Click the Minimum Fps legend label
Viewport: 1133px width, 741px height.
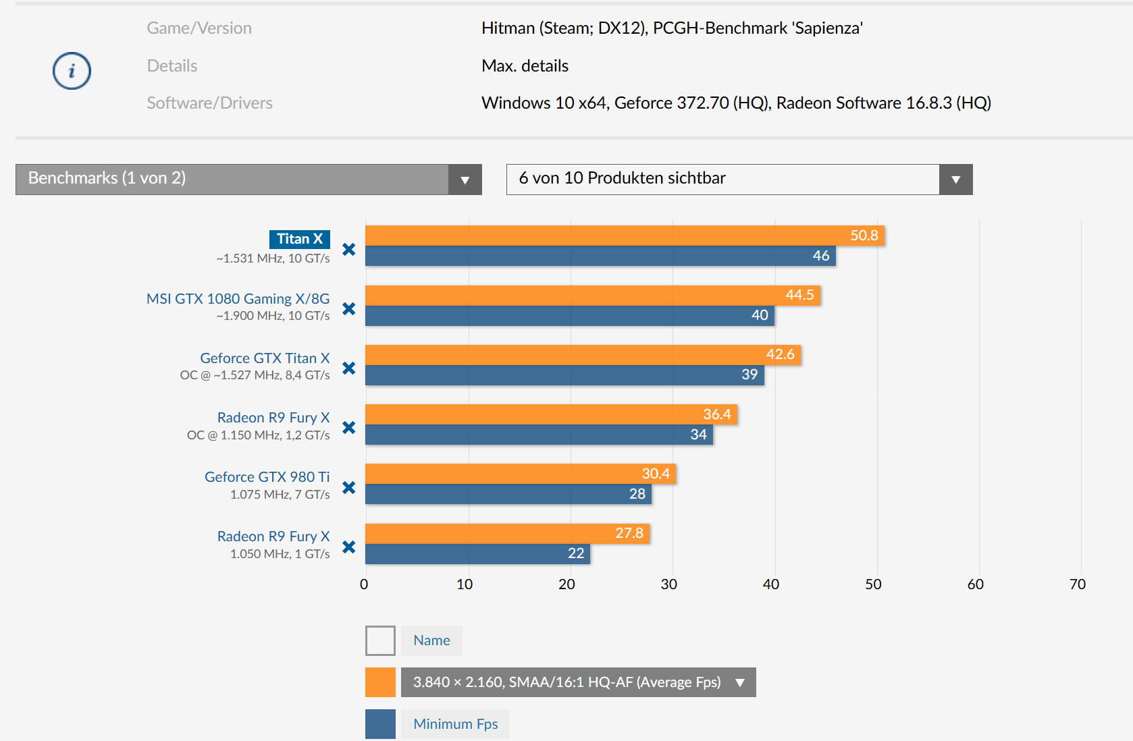(455, 723)
